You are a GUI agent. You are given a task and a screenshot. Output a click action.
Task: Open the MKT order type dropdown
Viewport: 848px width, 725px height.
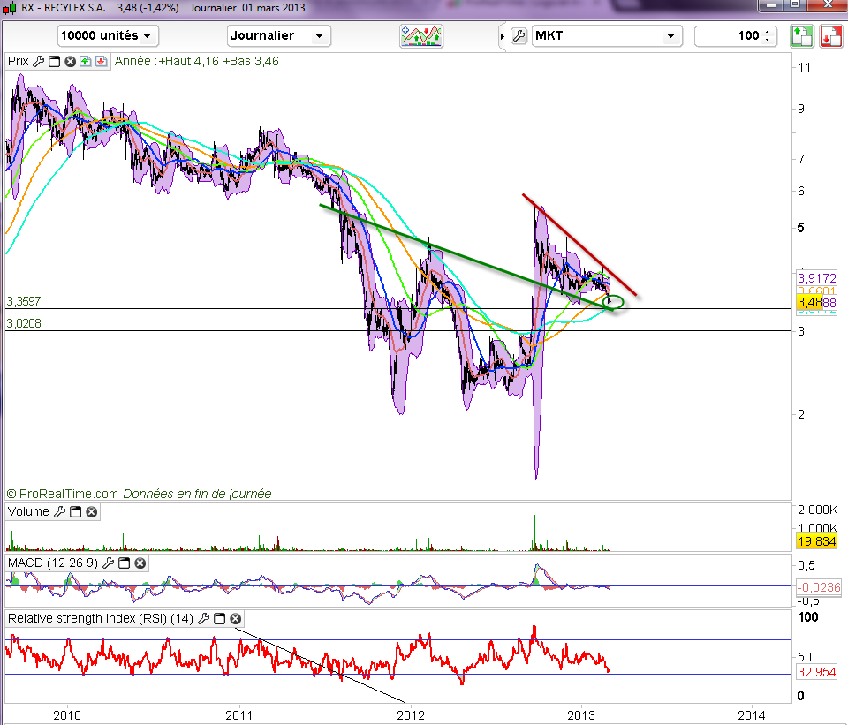[x=607, y=36]
